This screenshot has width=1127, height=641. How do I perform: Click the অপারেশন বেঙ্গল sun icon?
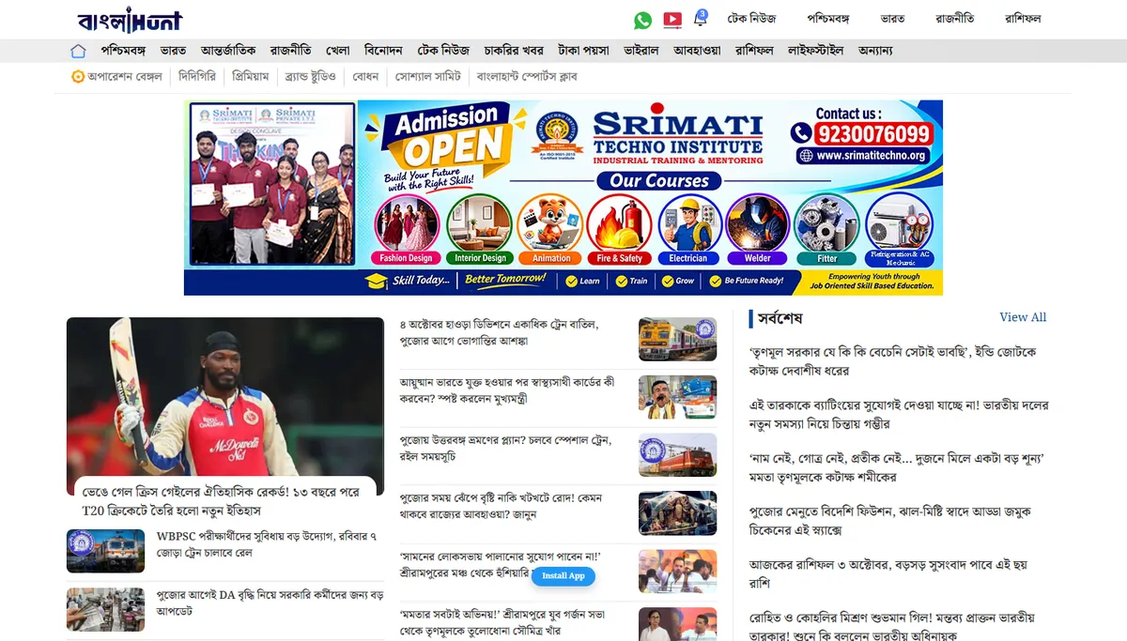78,76
